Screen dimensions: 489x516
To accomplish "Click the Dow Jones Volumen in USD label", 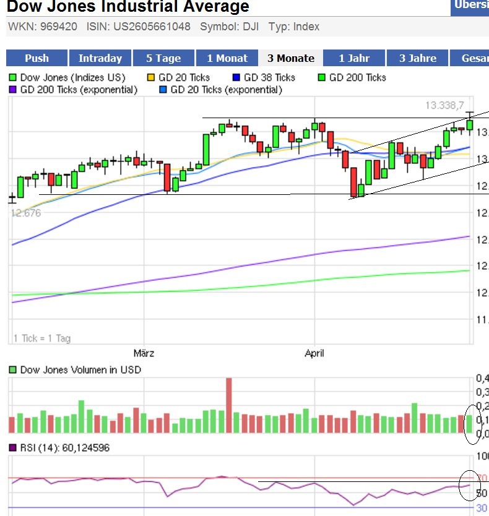I will tap(80, 370).
